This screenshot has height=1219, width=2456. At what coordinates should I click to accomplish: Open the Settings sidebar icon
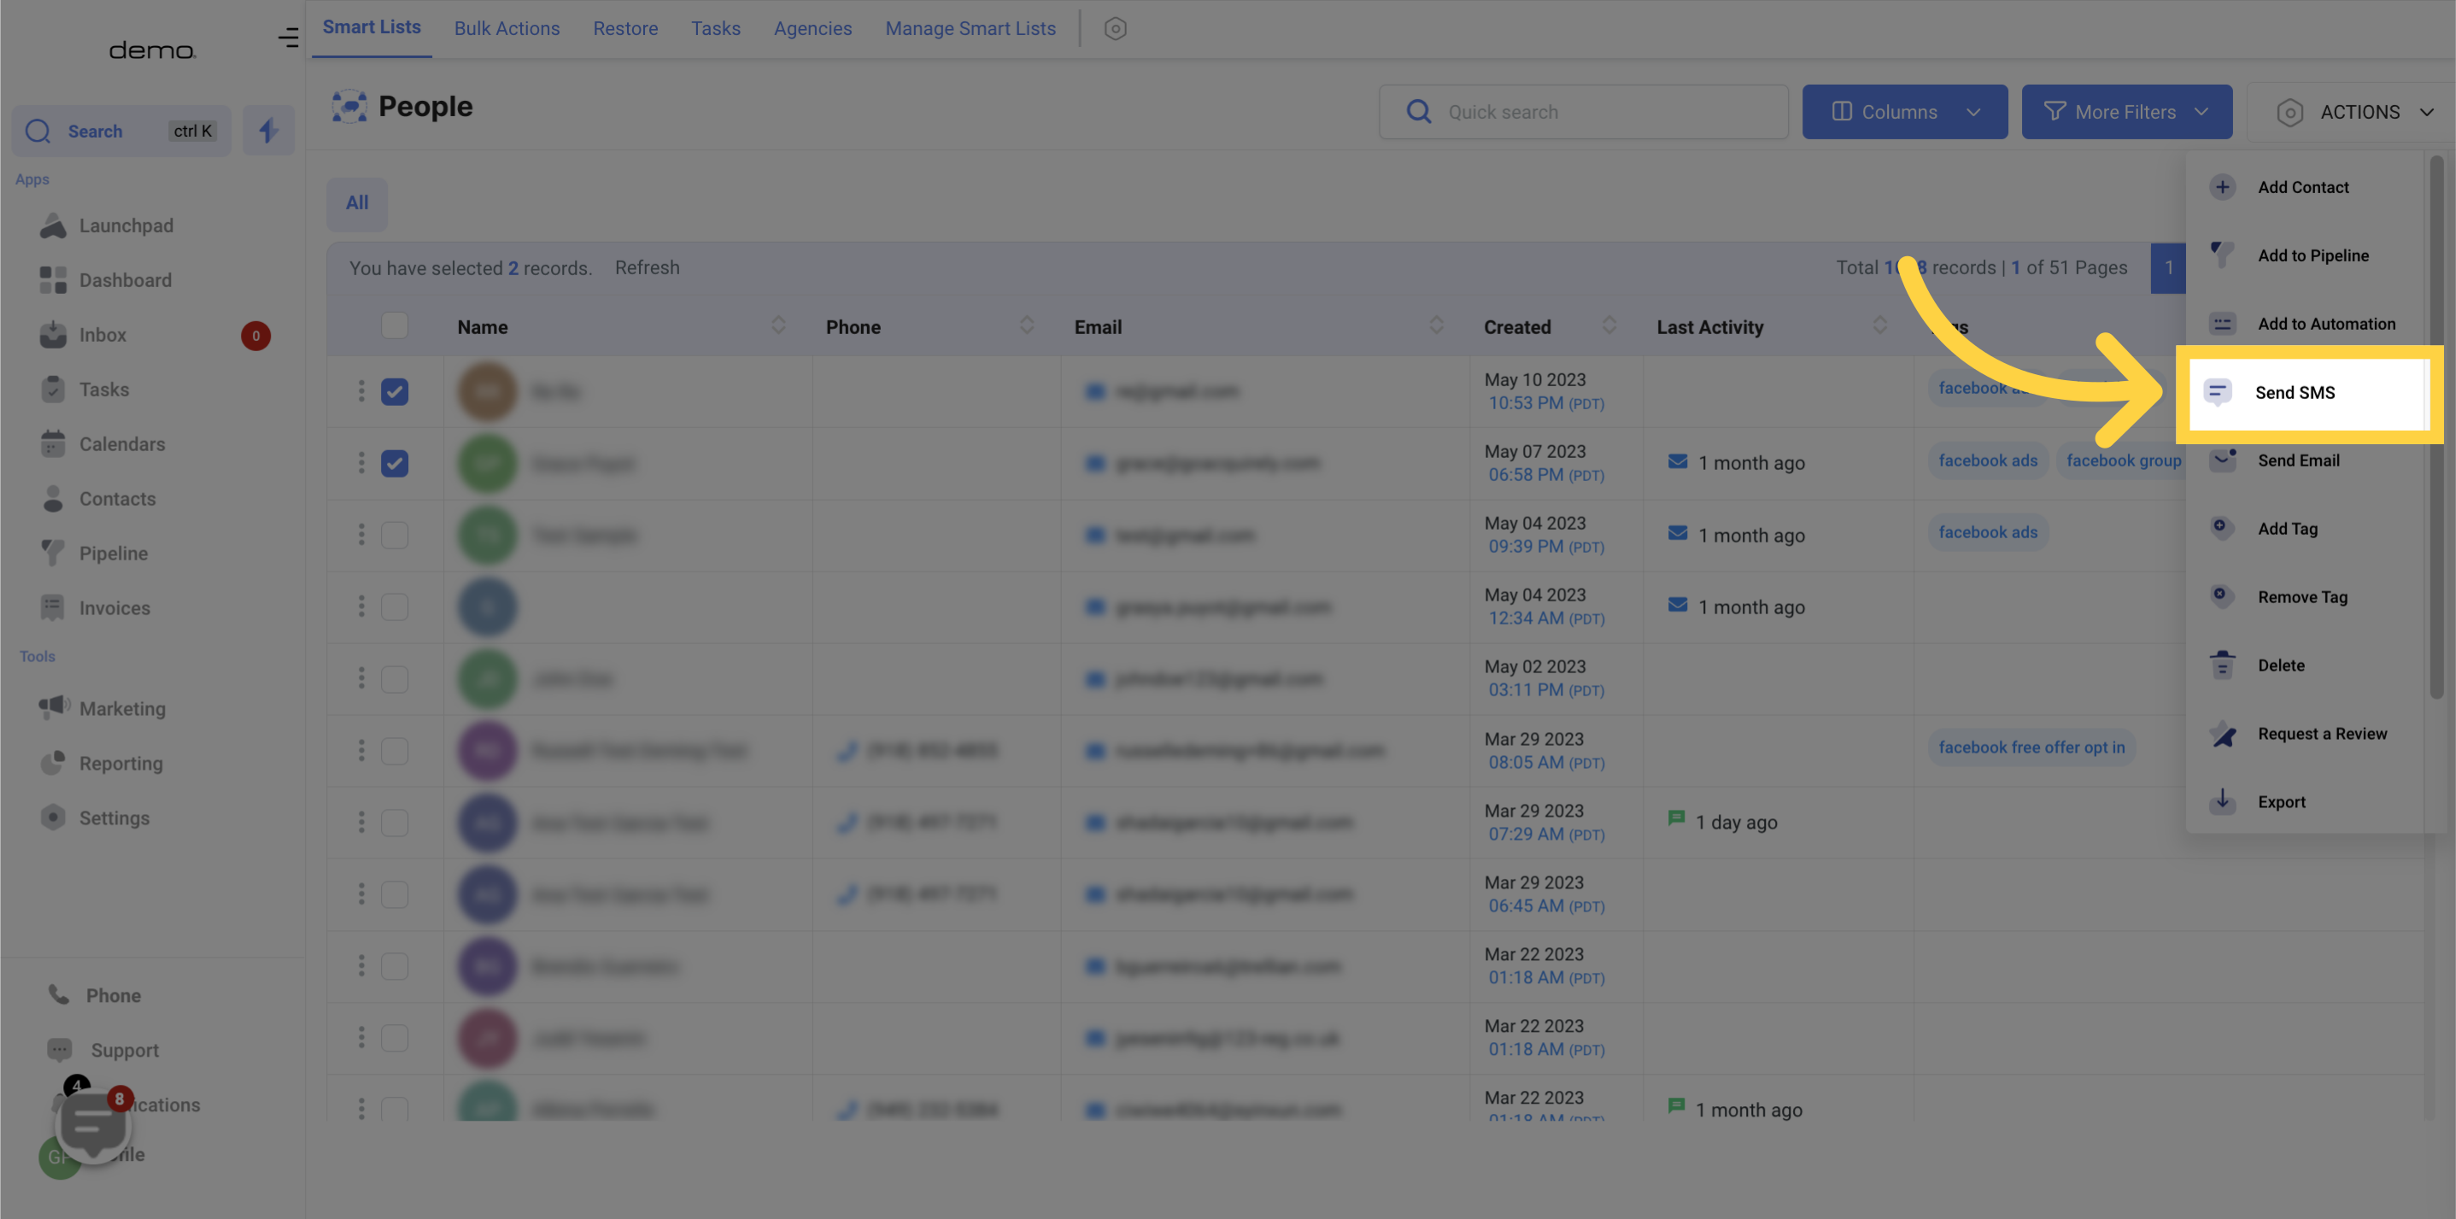click(53, 817)
